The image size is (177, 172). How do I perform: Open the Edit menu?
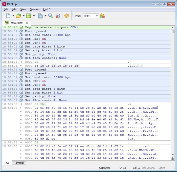14,9
